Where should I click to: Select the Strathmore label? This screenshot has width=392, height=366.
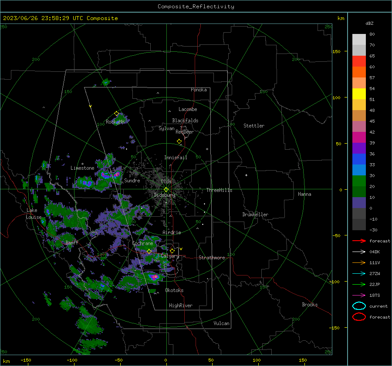point(212,258)
